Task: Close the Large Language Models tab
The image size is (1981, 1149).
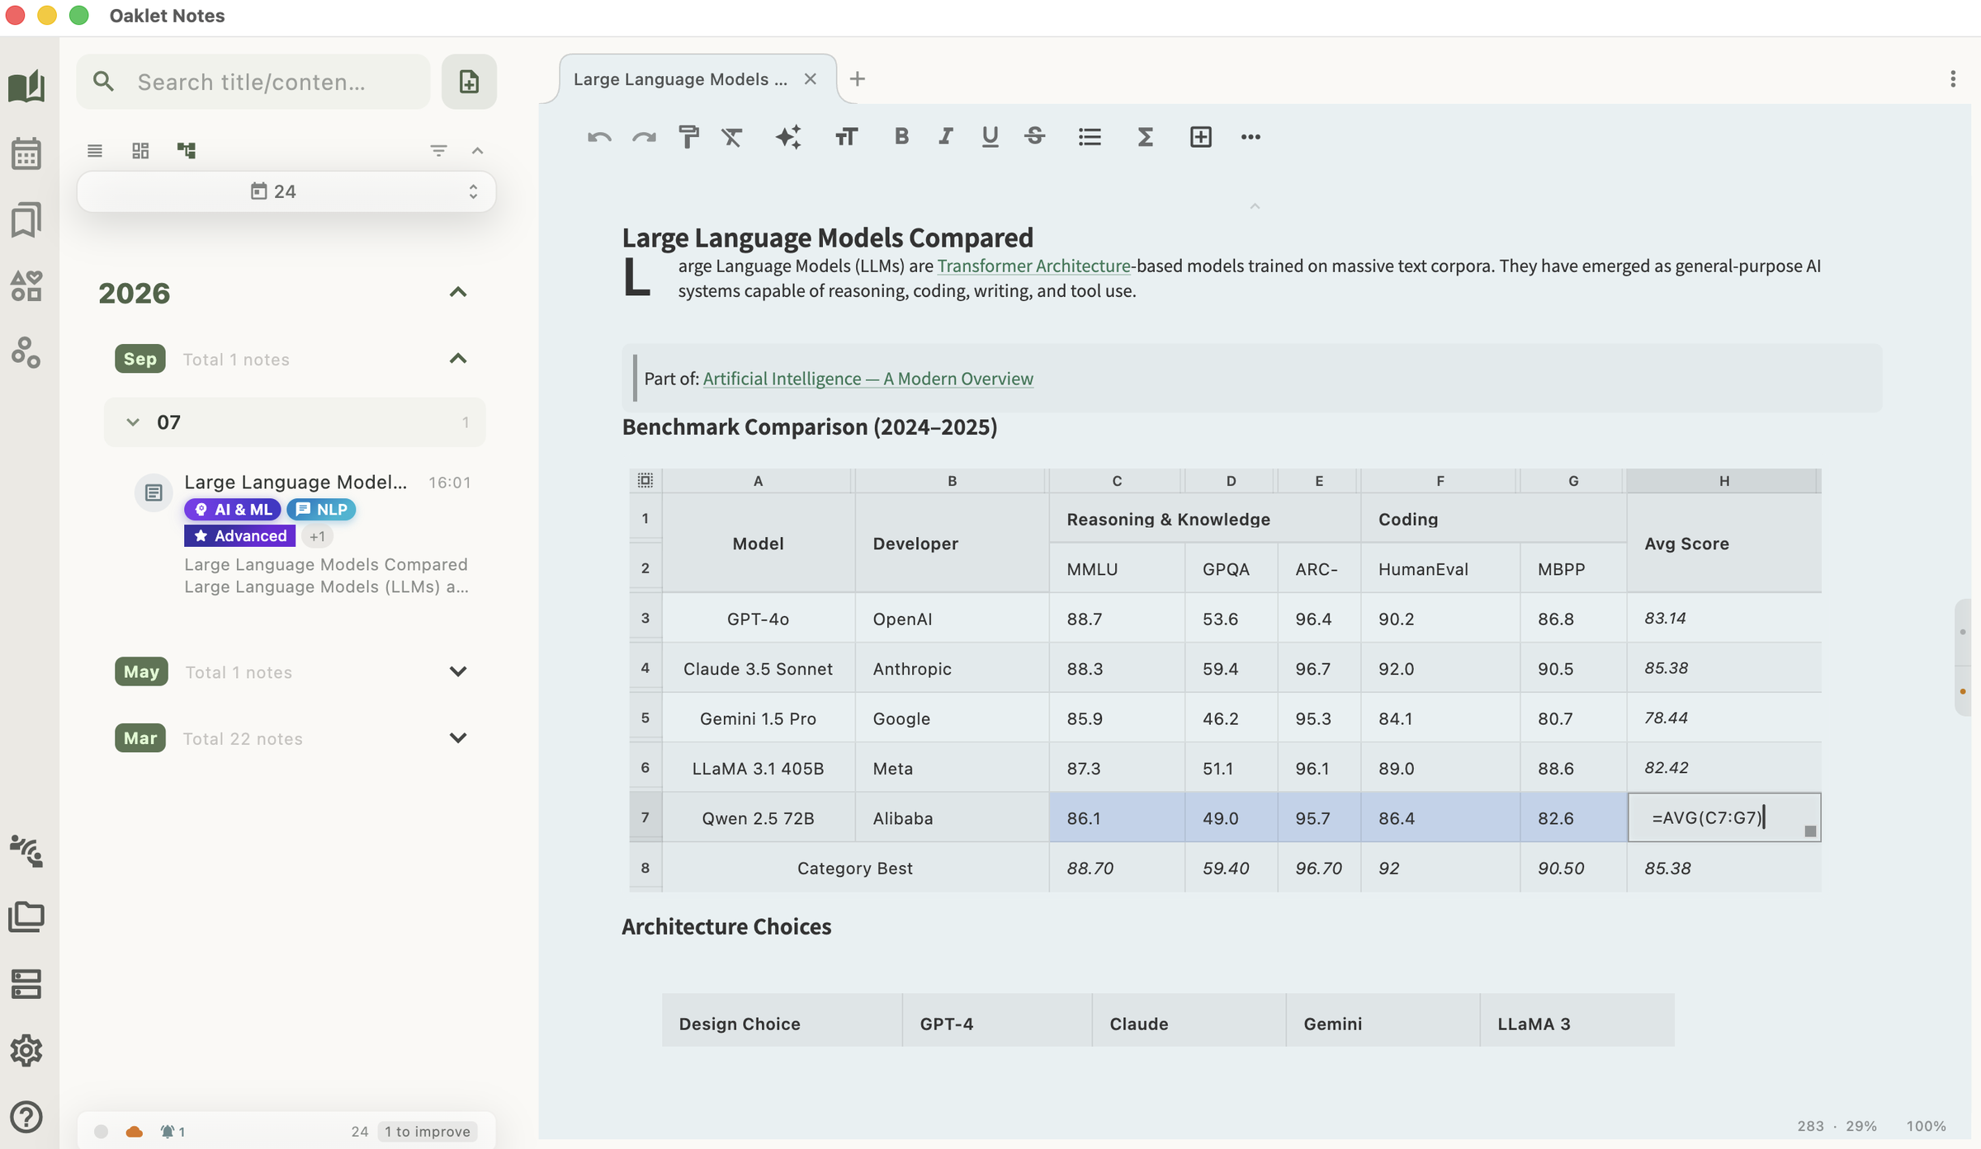Action: coord(811,79)
